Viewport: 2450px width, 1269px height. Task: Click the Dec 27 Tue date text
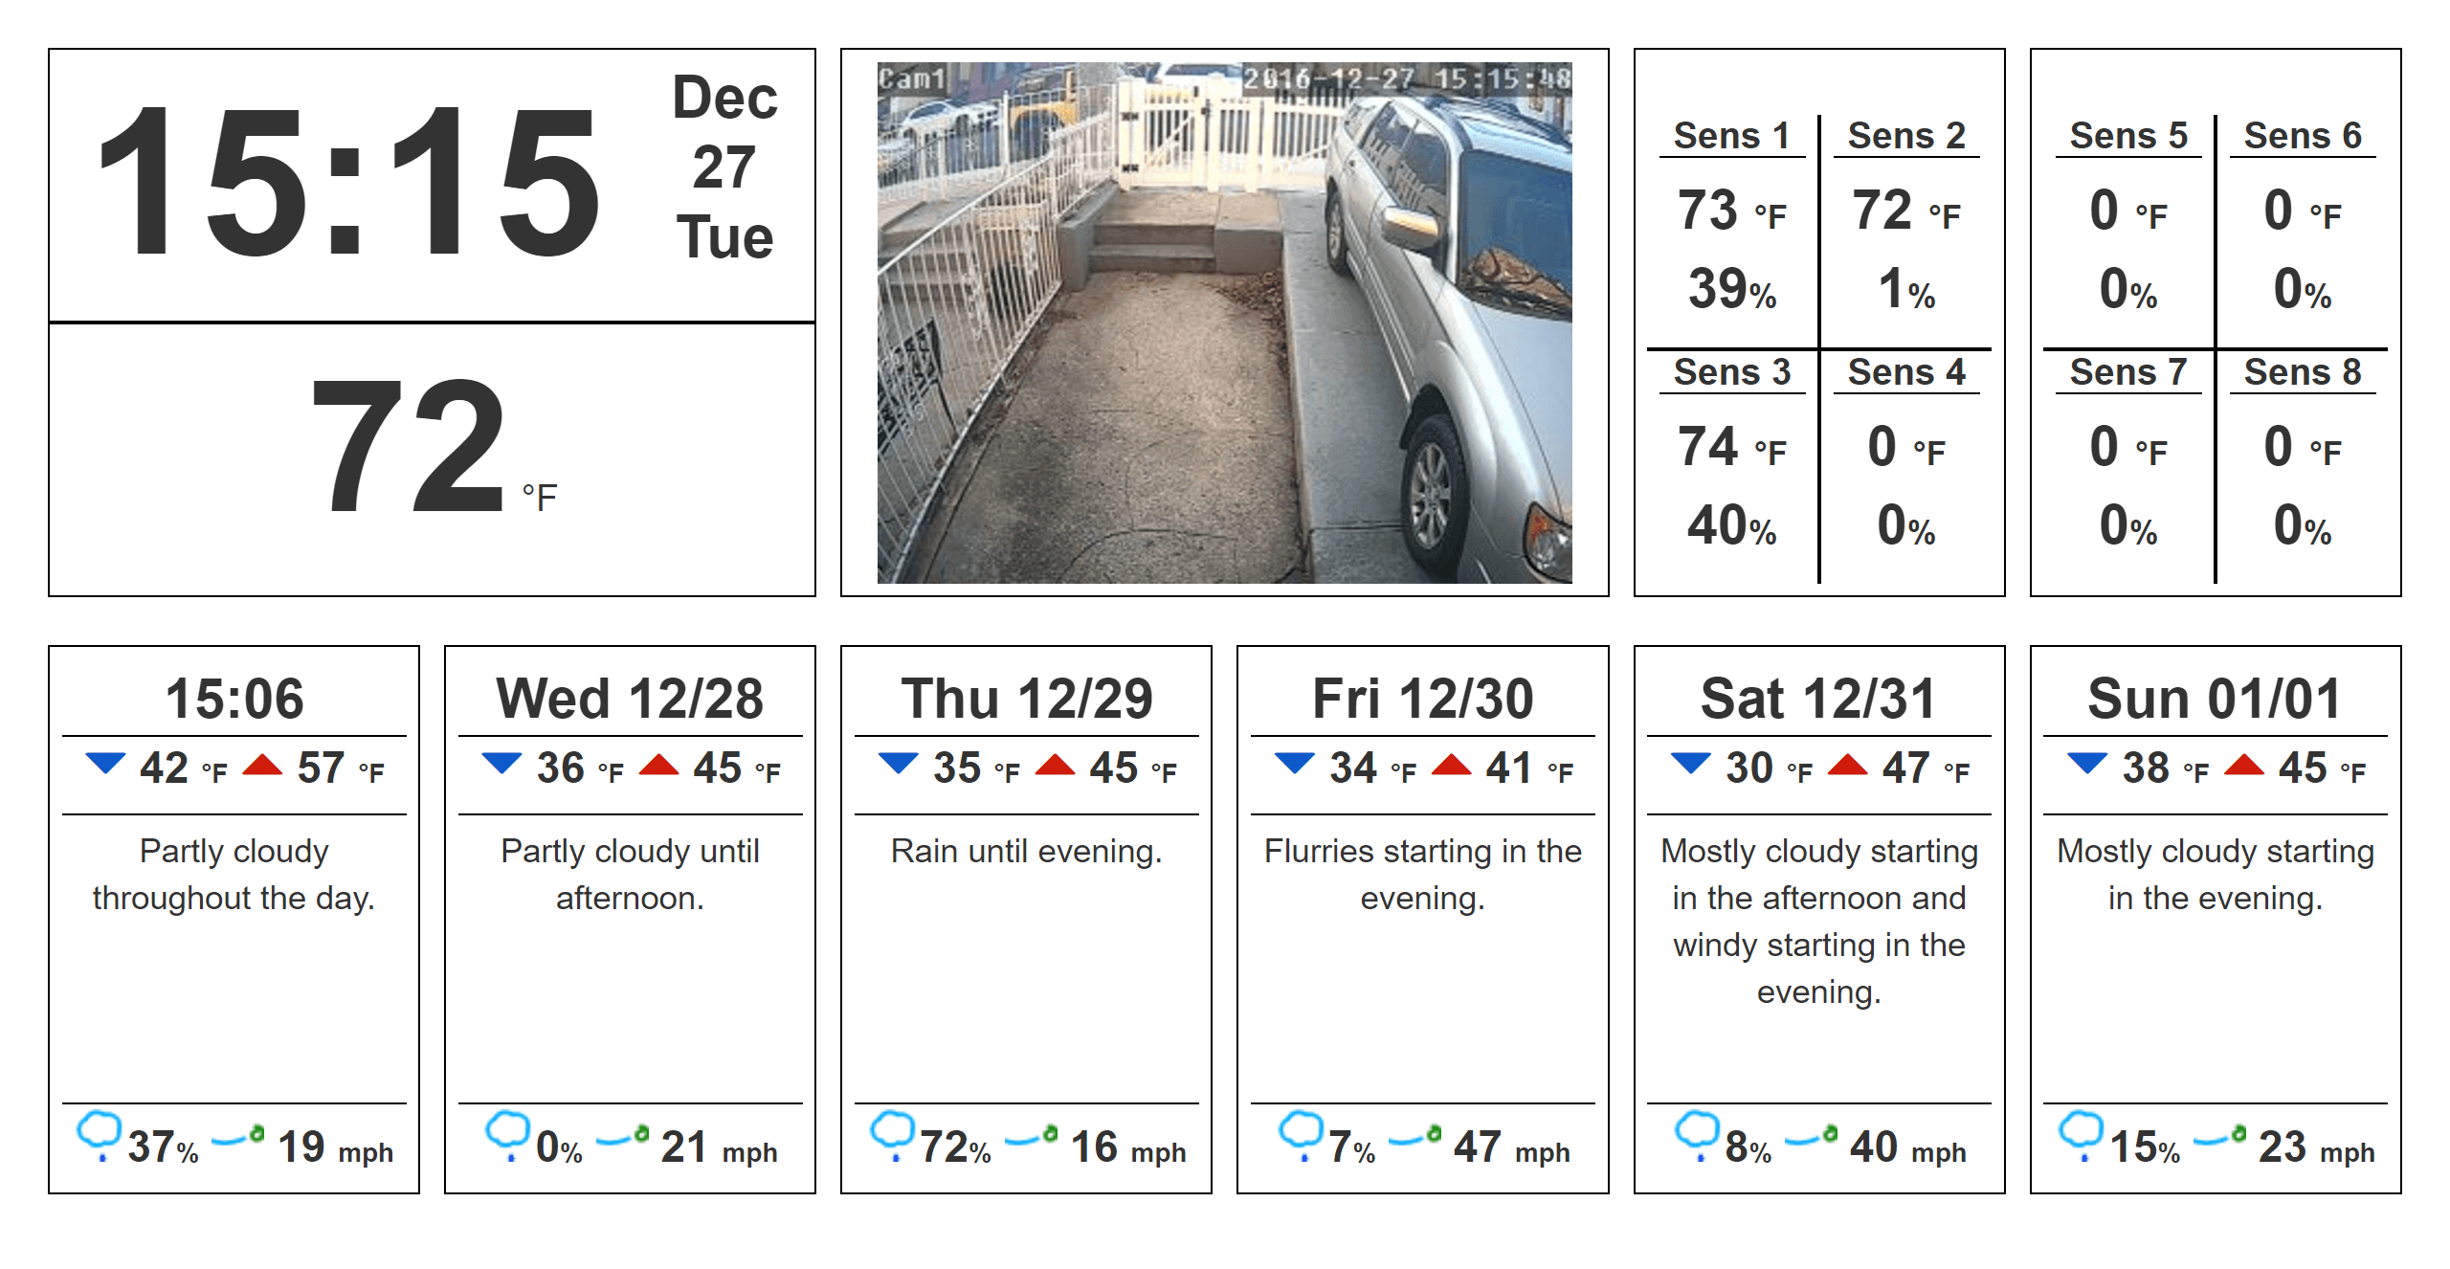click(724, 167)
